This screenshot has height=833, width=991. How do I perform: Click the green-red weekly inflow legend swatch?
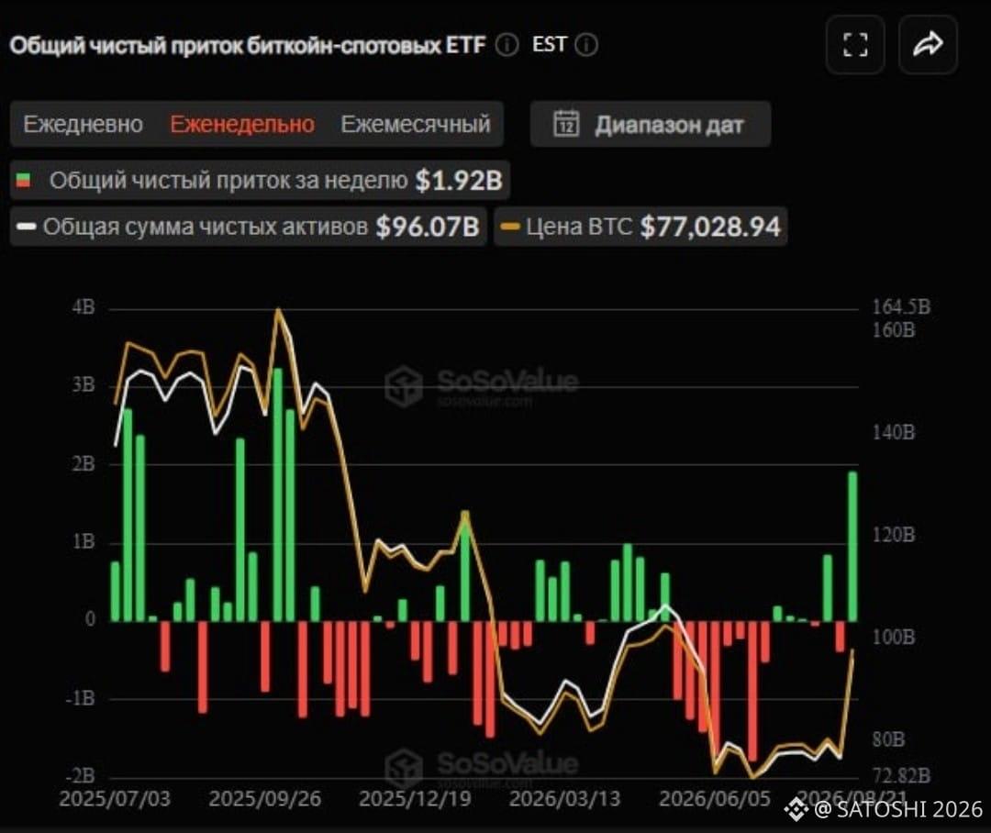point(23,181)
